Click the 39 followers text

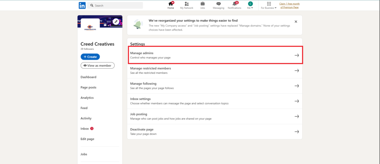[x=87, y=49]
